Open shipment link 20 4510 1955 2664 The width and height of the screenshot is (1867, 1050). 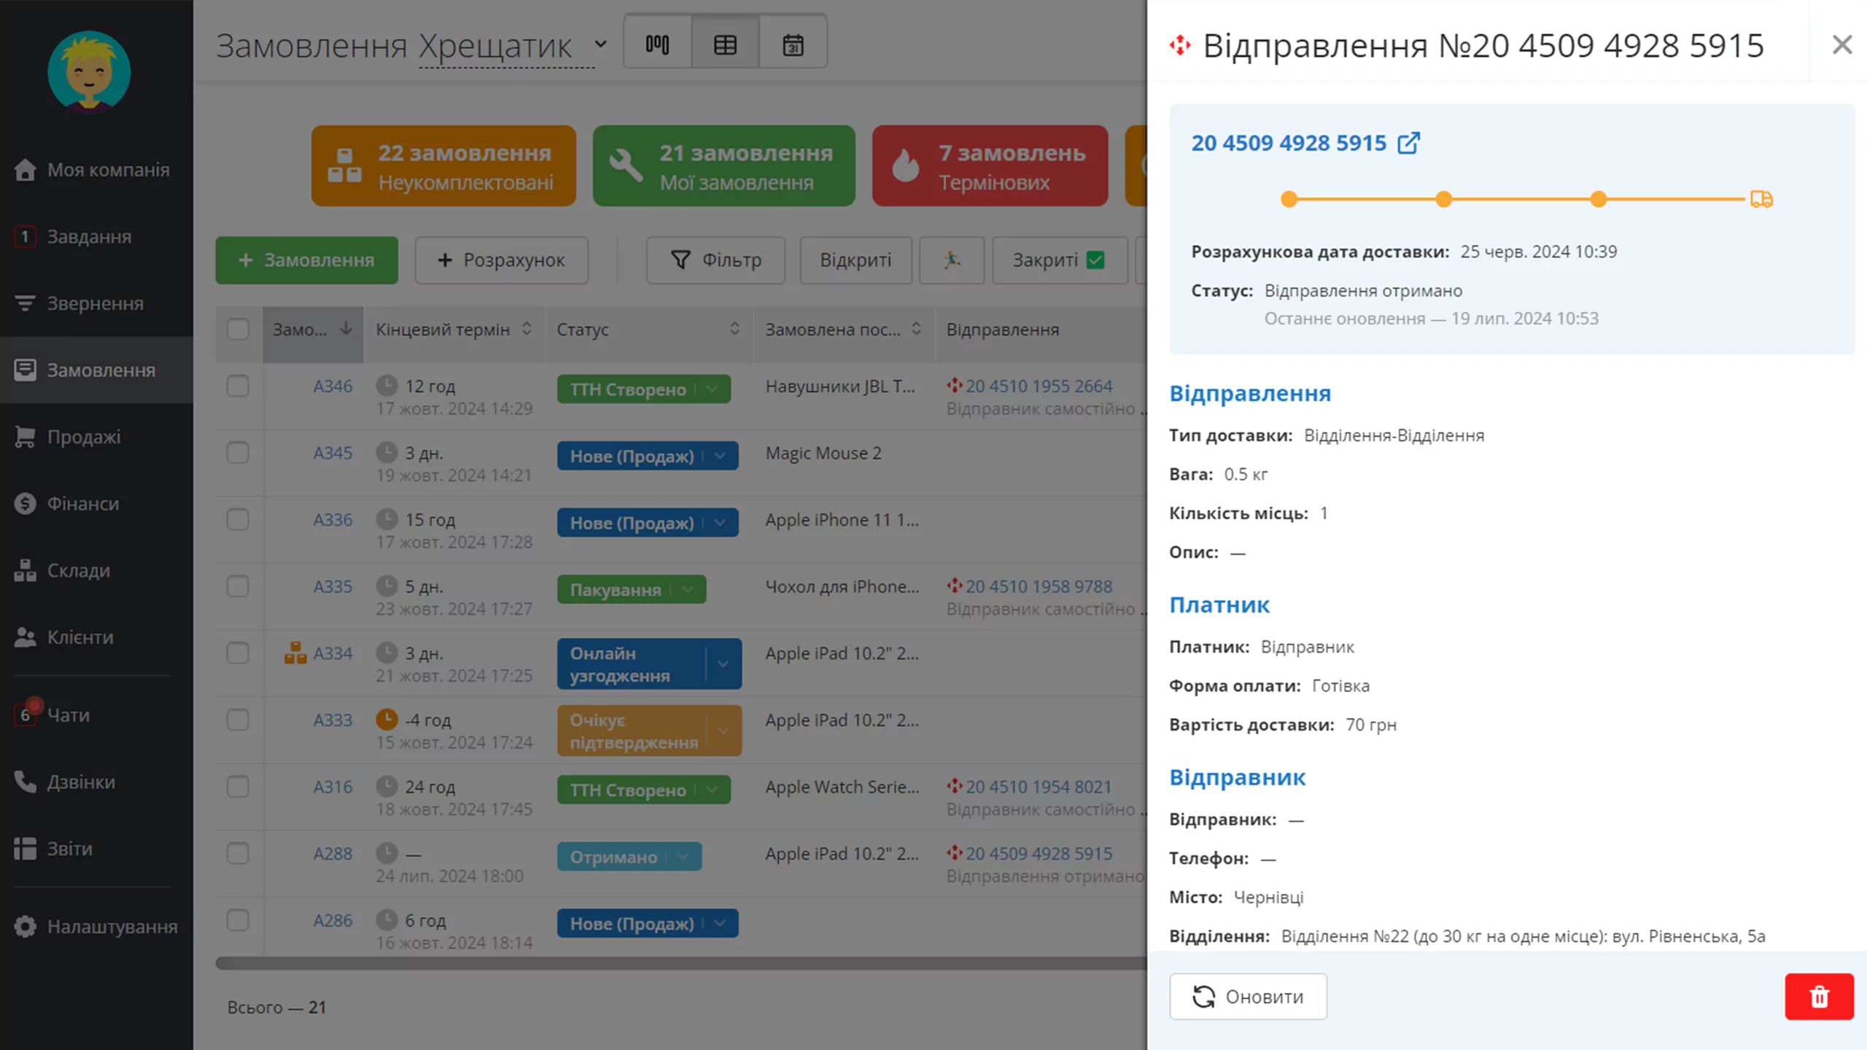pyautogui.click(x=1039, y=386)
